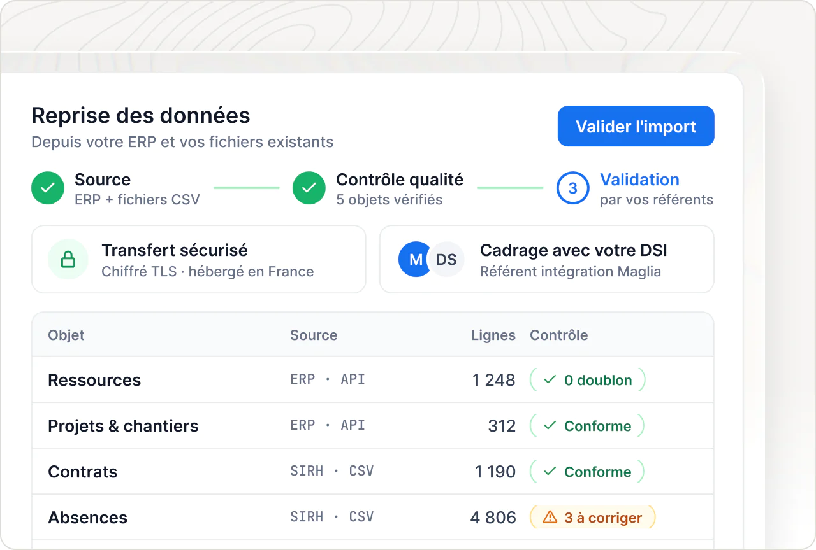Select the Projets & chantiers row name
This screenshot has height=550, width=816.
[123, 426]
